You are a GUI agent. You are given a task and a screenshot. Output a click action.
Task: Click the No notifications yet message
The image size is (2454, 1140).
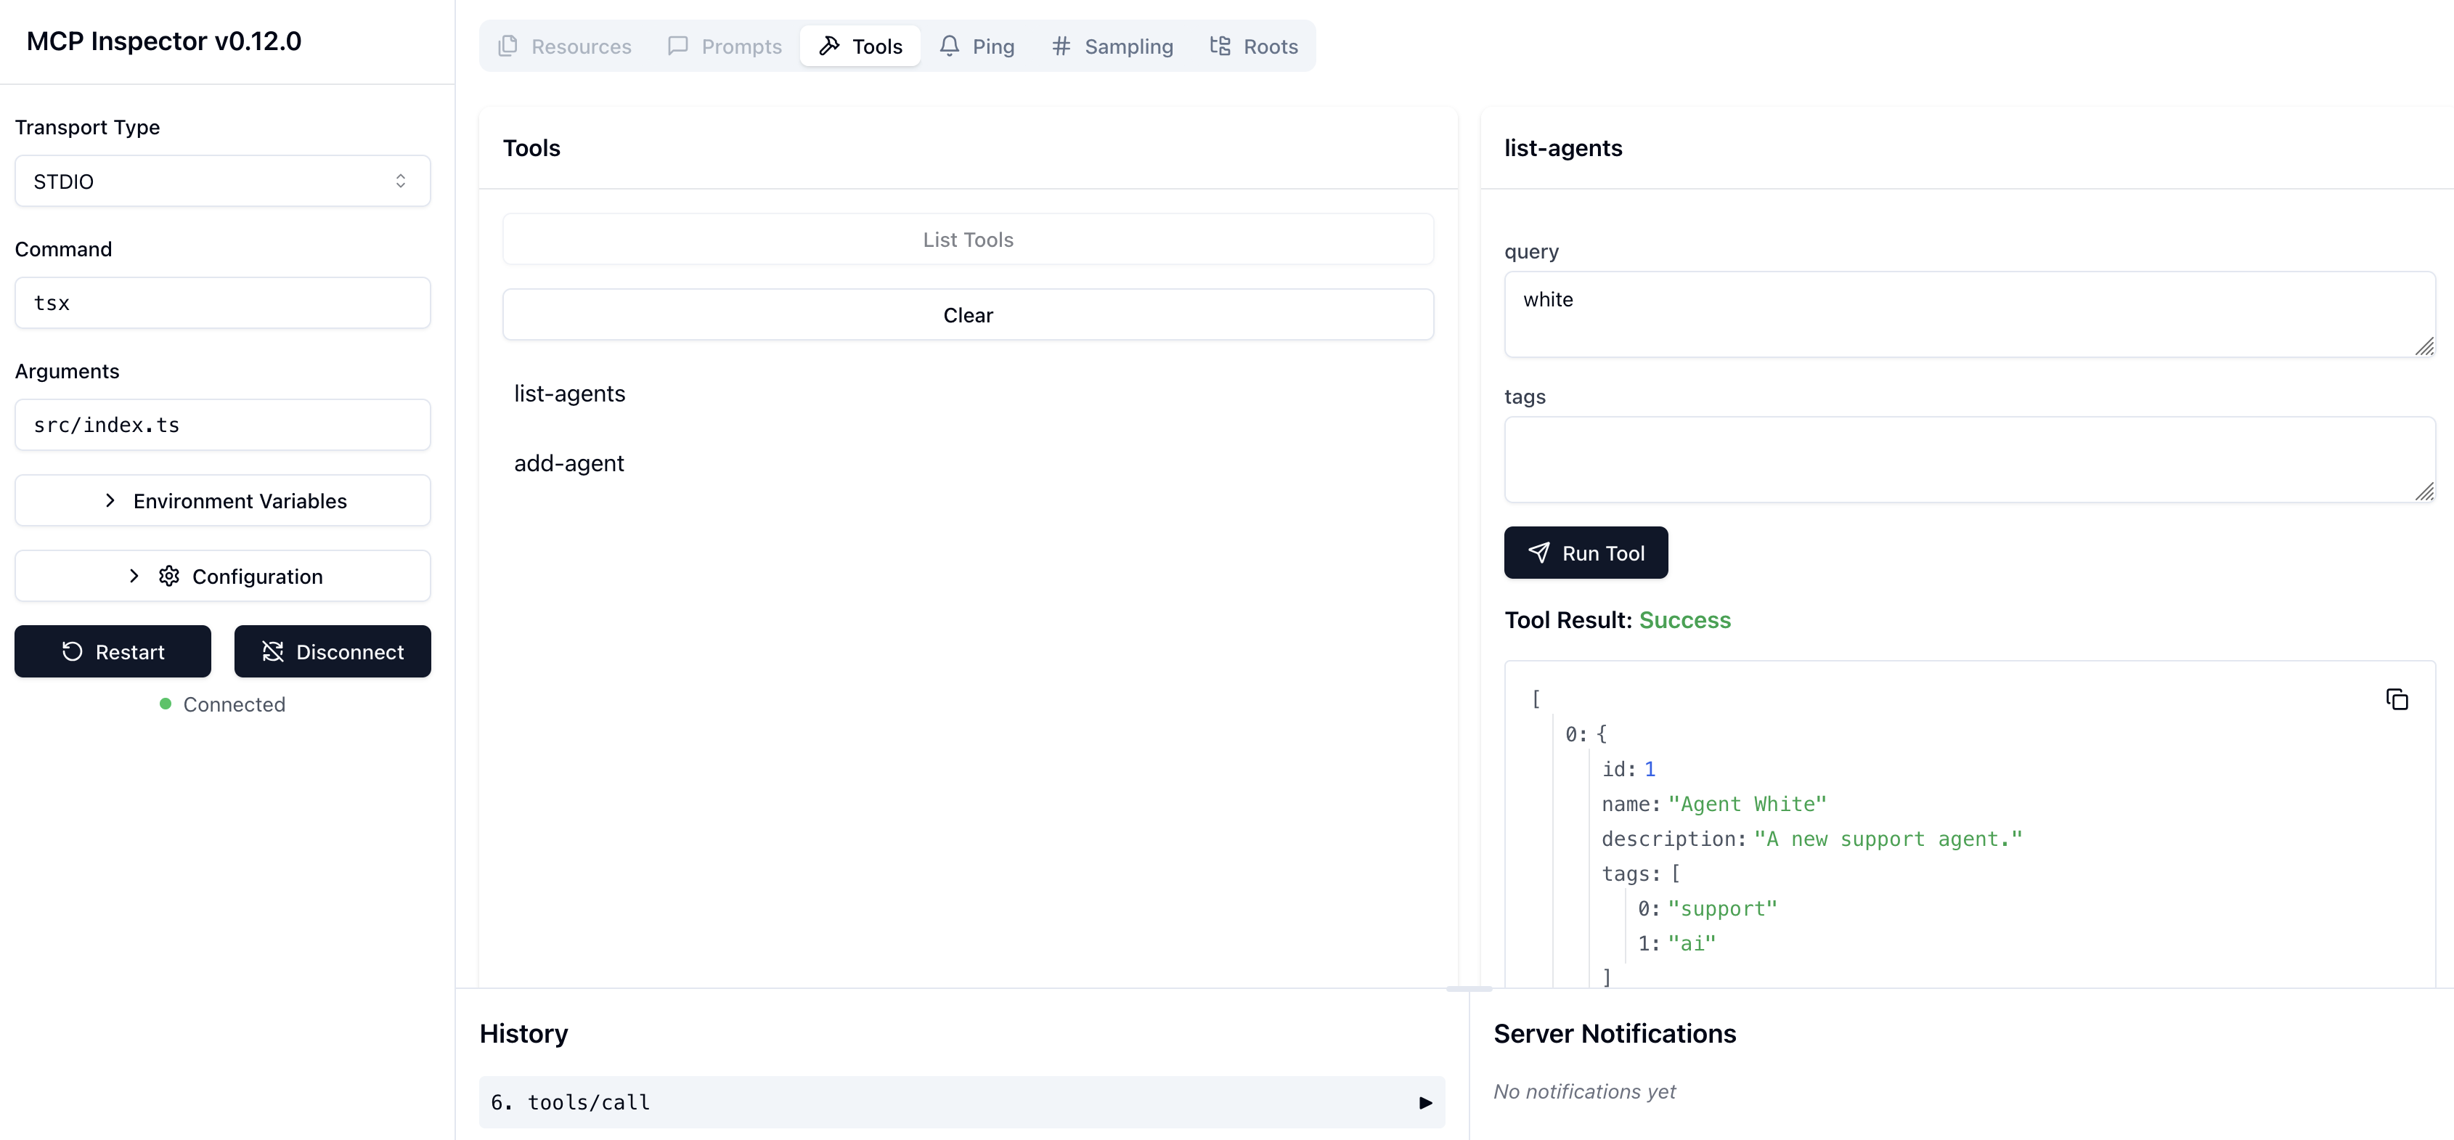(x=1584, y=1091)
